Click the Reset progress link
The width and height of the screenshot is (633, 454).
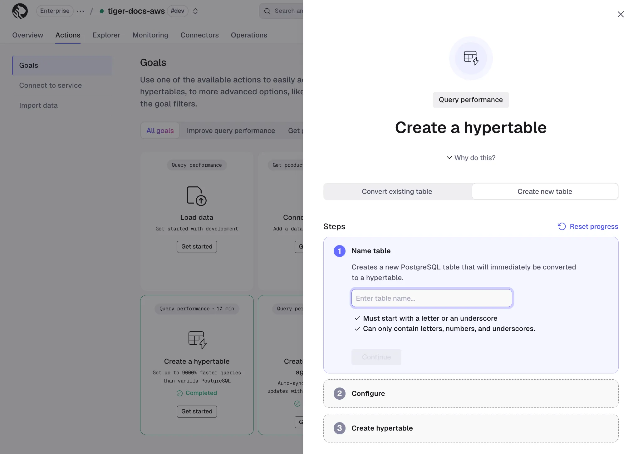(588, 226)
